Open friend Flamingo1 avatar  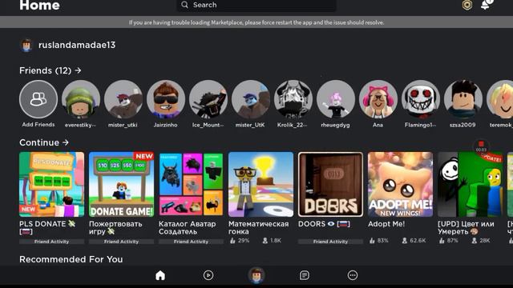click(420, 99)
